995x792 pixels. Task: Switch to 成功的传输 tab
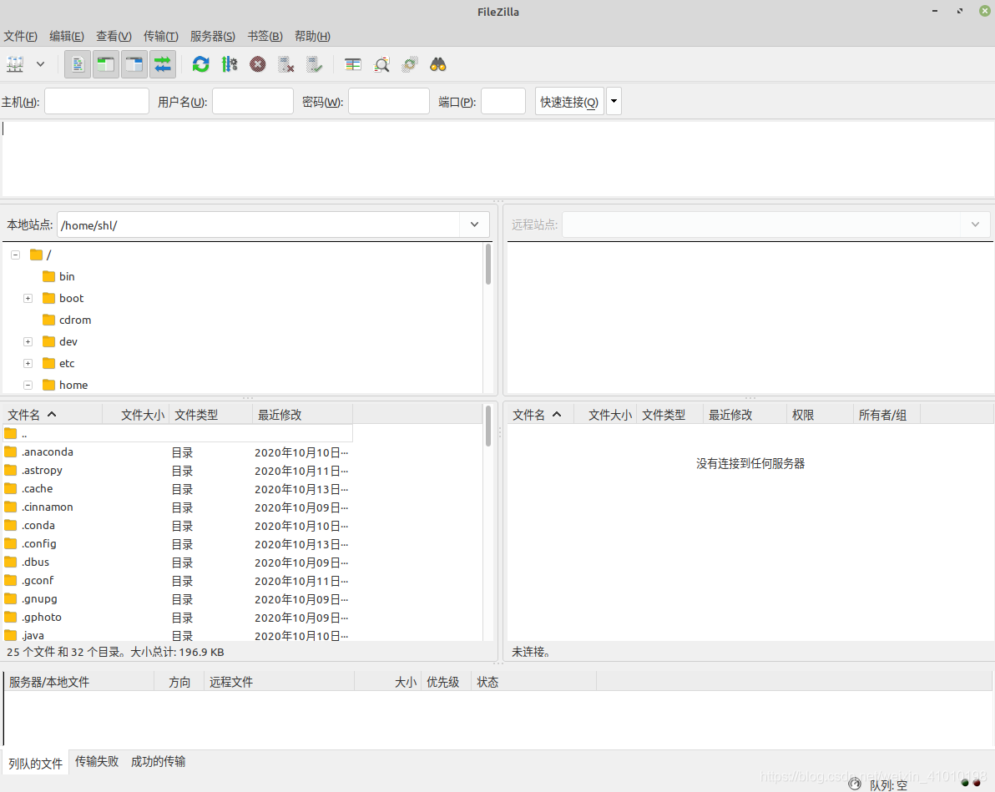tap(158, 761)
